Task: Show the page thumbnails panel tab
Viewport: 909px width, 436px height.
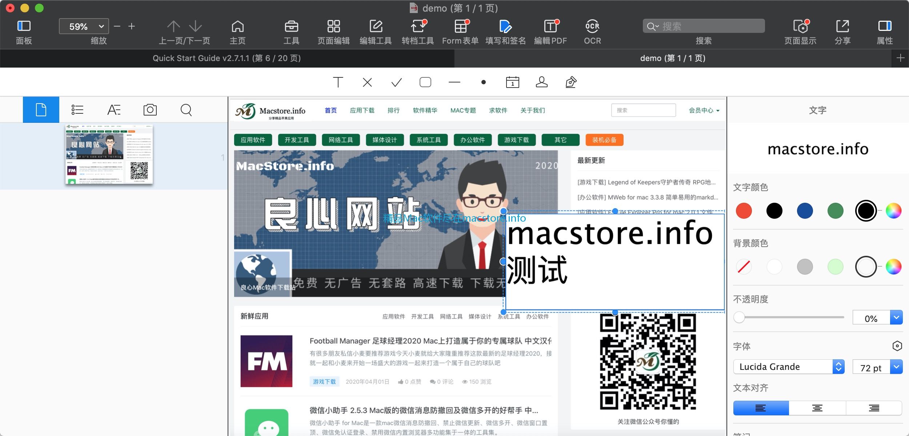Action: coord(41,110)
